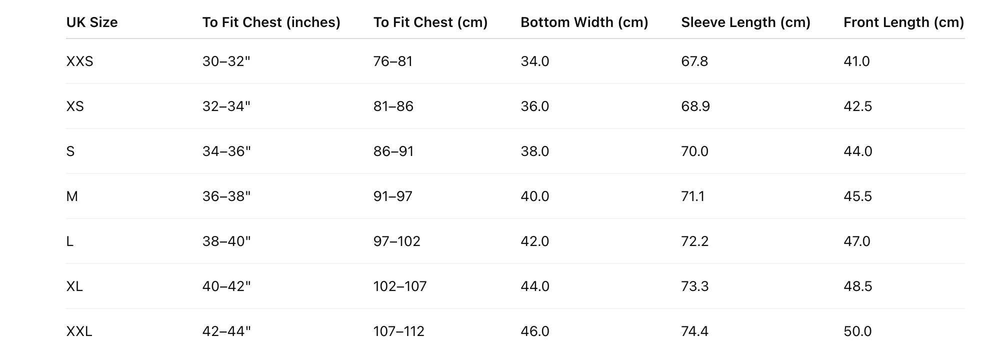1001x363 pixels.
Task: Select the size S row label
Action: pyautogui.click(x=70, y=151)
